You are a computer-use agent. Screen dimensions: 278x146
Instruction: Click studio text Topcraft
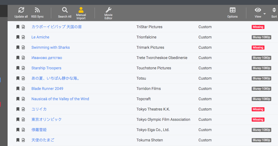(x=144, y=99)
